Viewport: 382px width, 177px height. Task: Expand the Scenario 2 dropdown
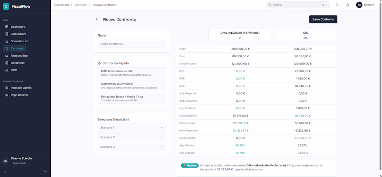coord(132,137)
